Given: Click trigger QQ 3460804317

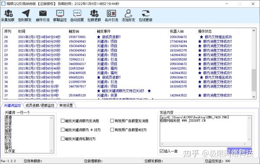Looking at the screenshot, I should pyautogui.click(x=77, y=64).
